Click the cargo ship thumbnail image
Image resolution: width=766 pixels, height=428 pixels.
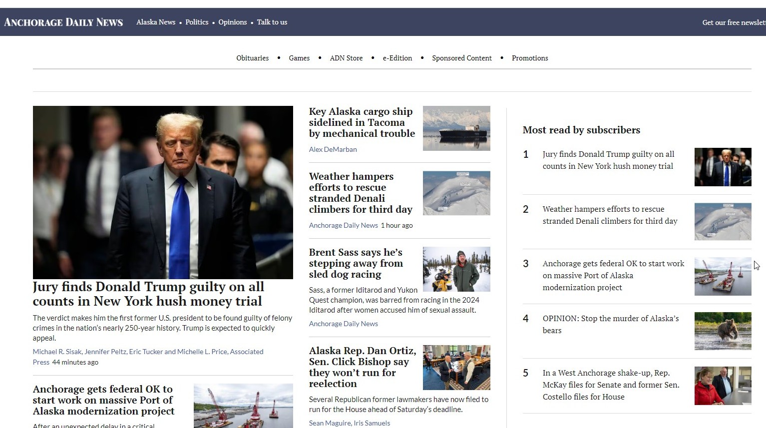tap(456, 128)
